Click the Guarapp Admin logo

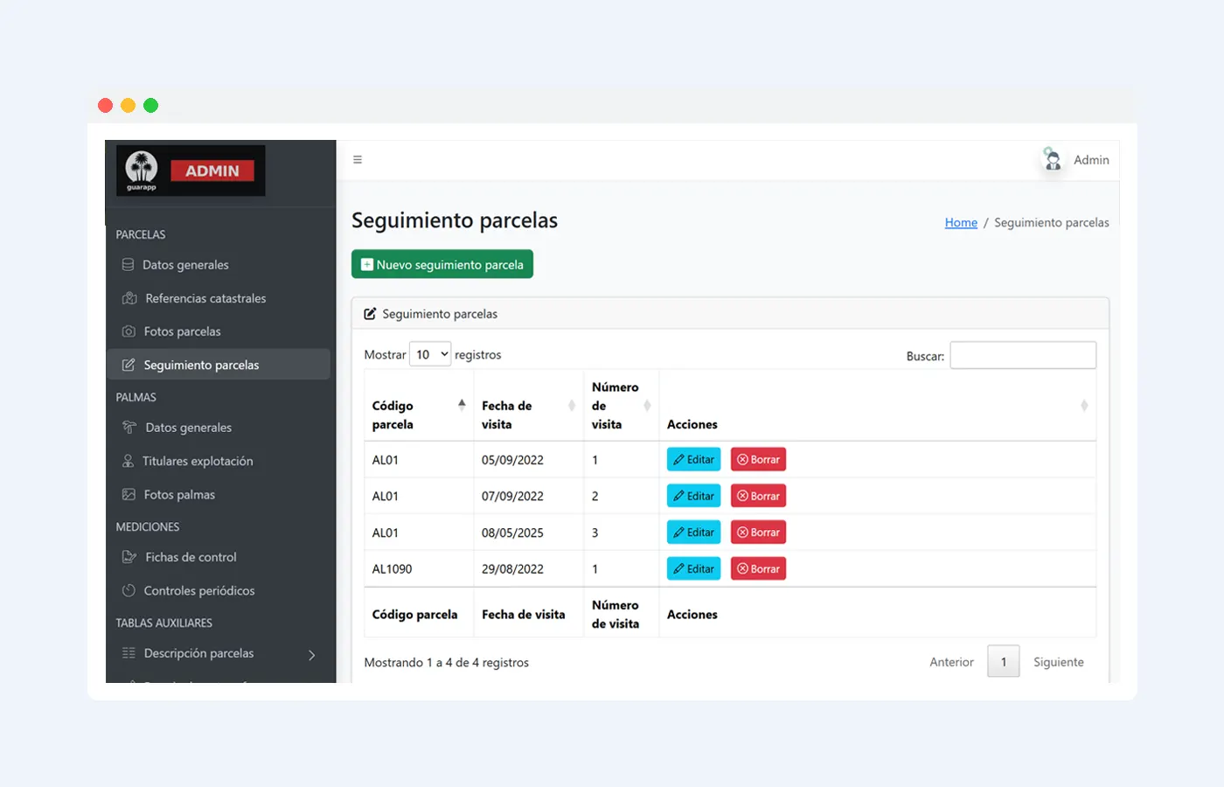[x=191, y=171]
